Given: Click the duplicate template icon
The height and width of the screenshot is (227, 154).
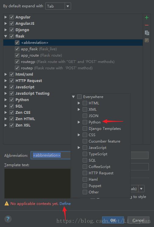Looking at the screenshot, I should tap(147, 33).
